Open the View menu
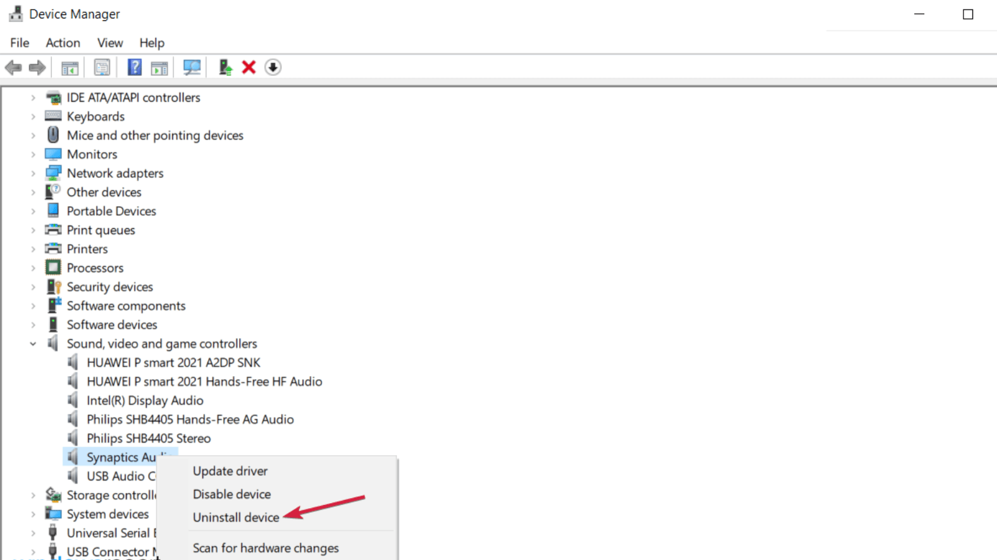Image resolution: width=997 pixels, height=560 pixels. [109, 43]
